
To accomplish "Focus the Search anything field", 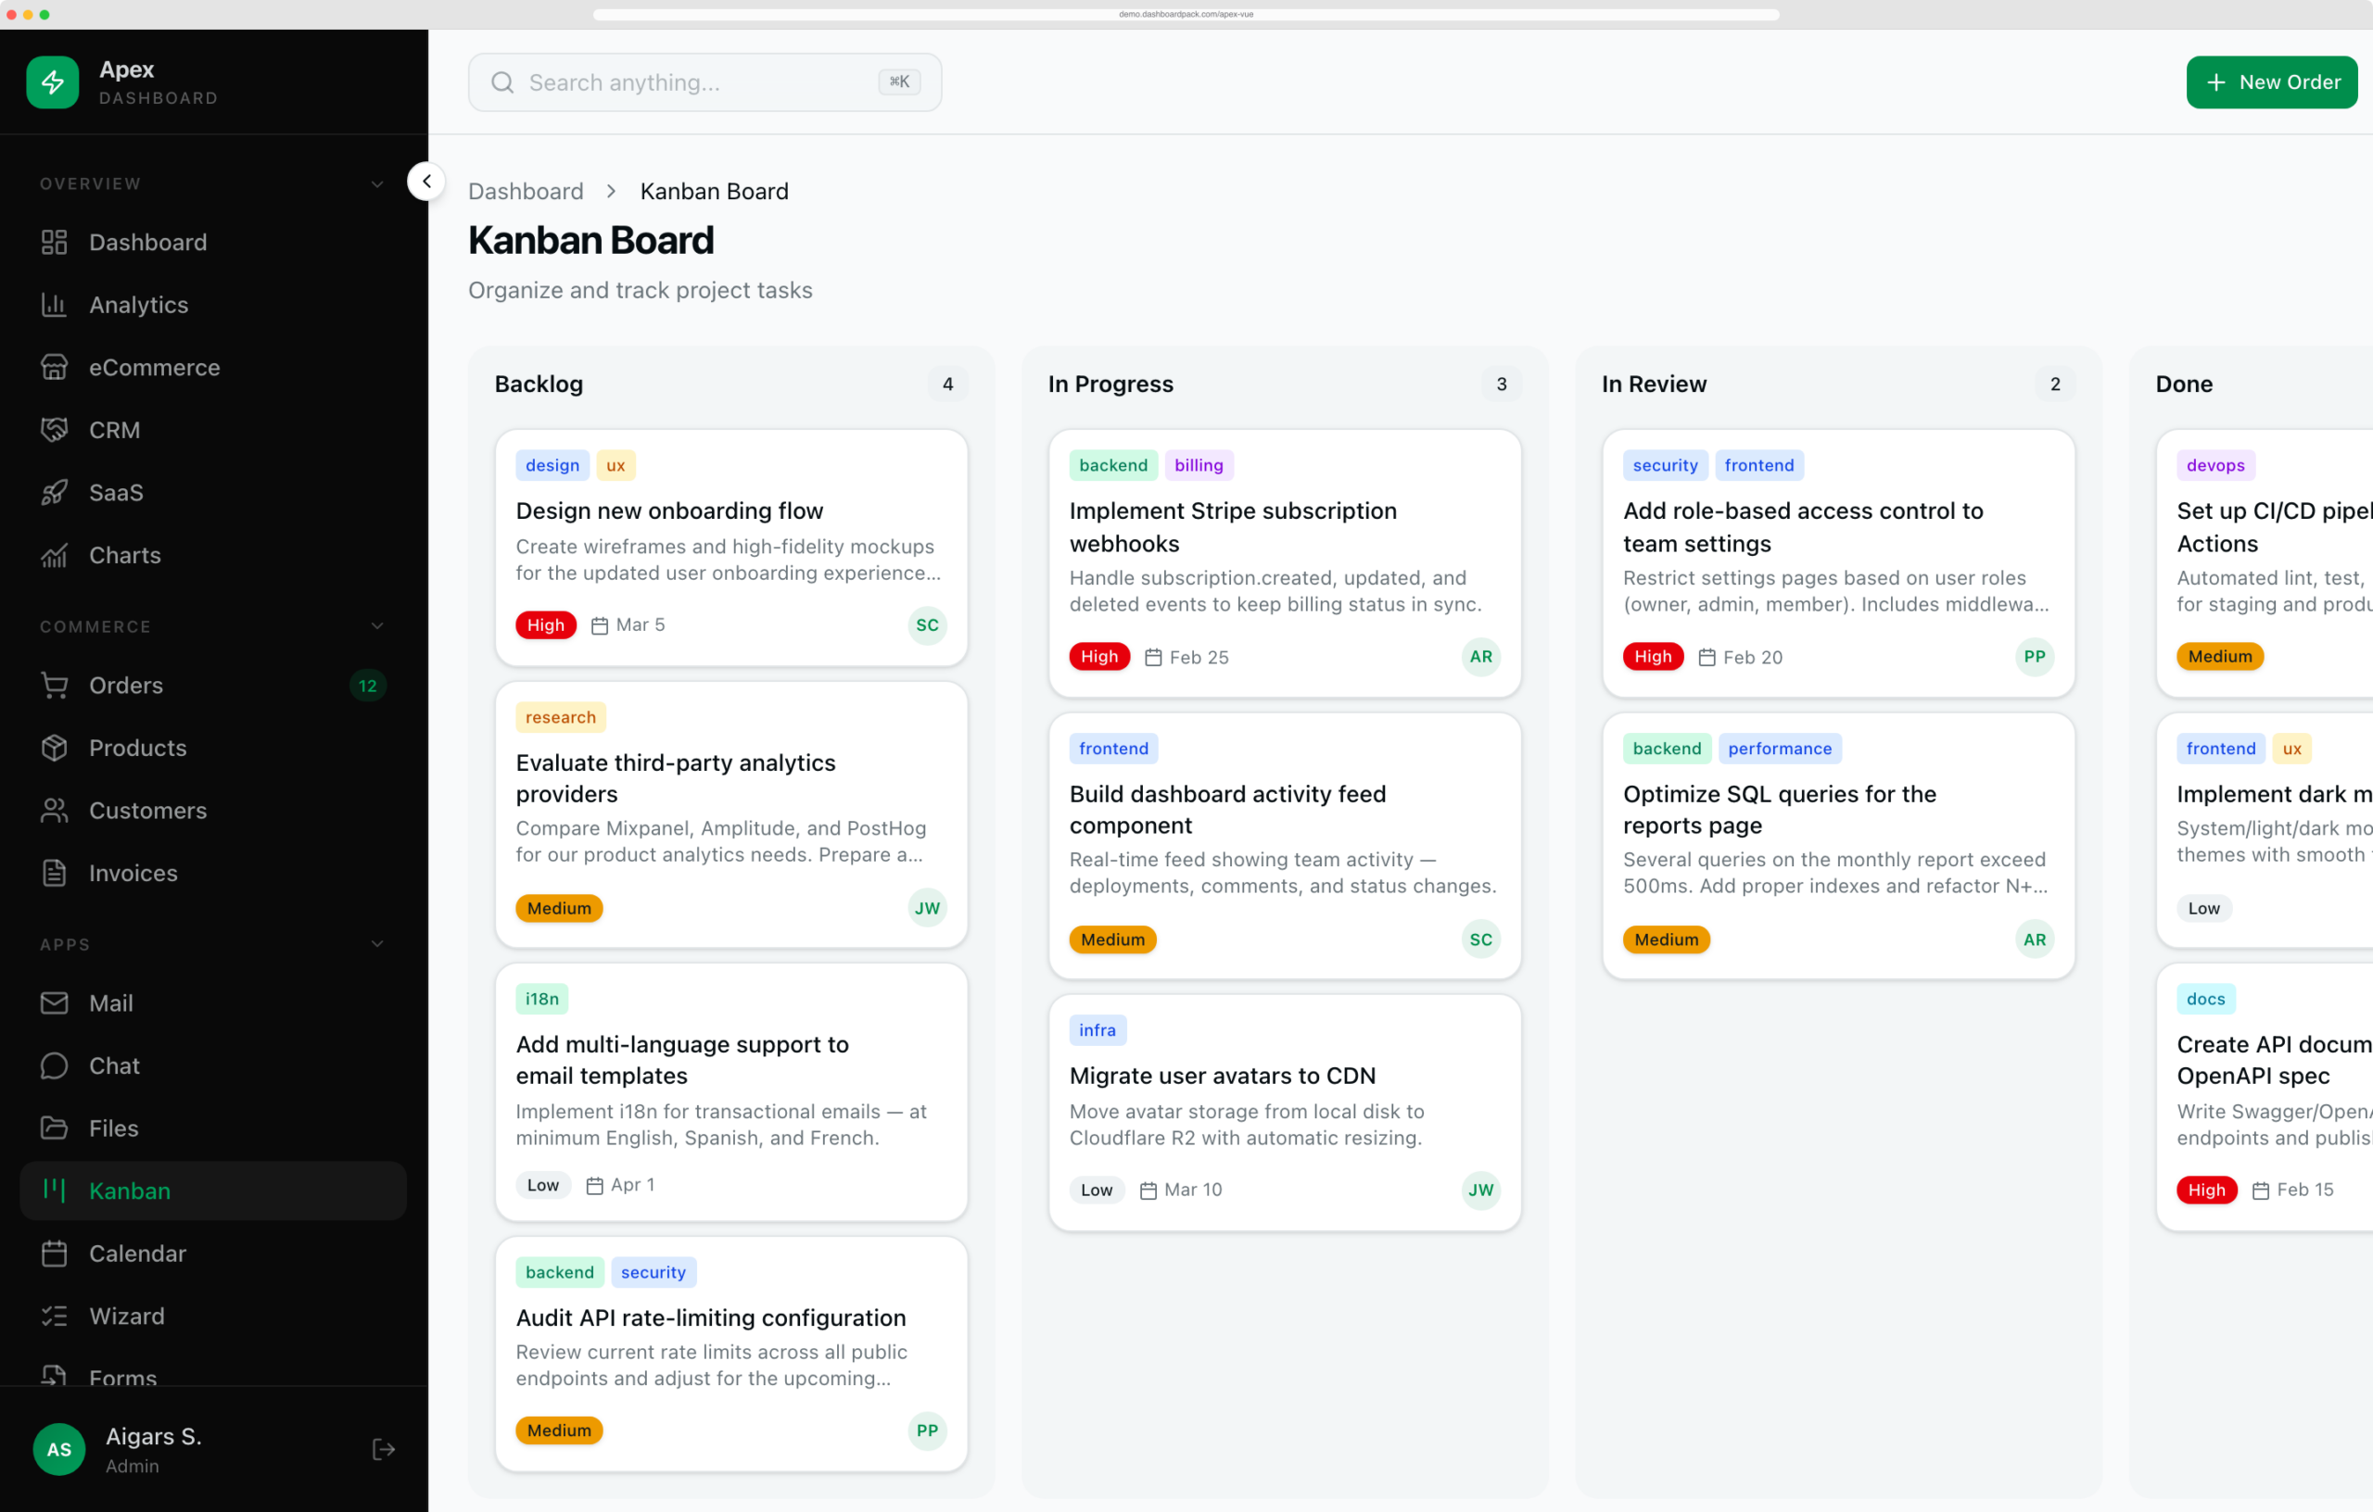I will tap(704, 82).
